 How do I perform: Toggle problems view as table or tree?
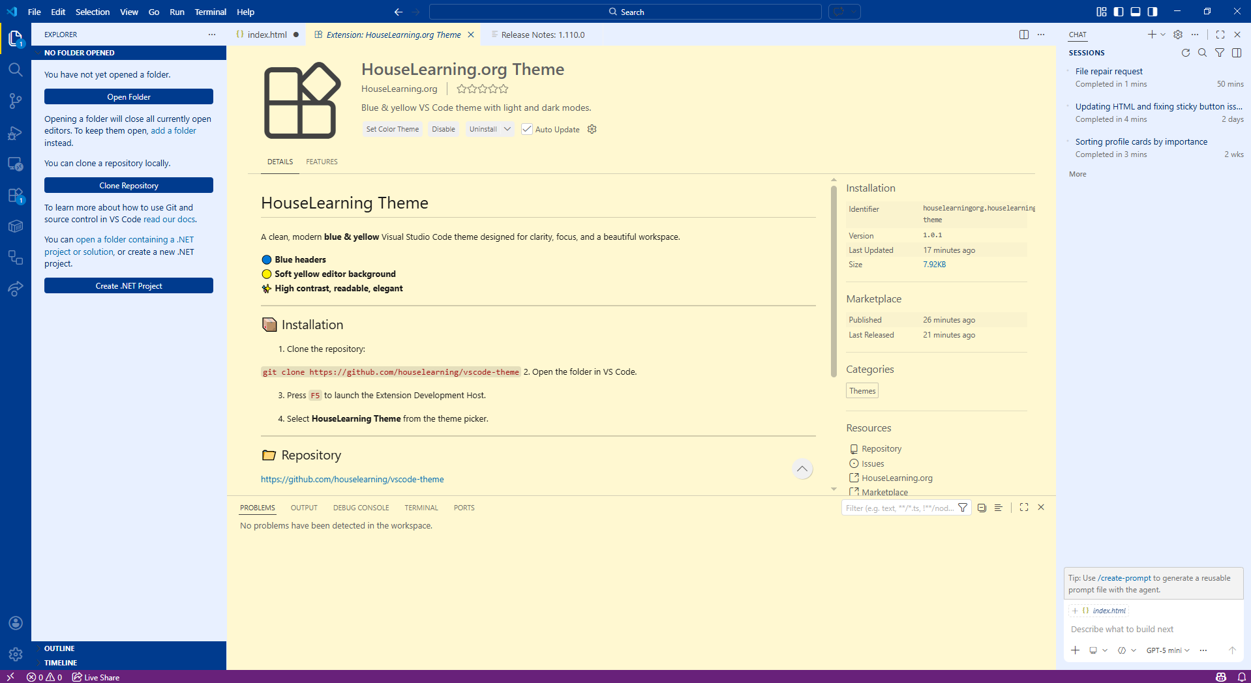coord(999,508)
